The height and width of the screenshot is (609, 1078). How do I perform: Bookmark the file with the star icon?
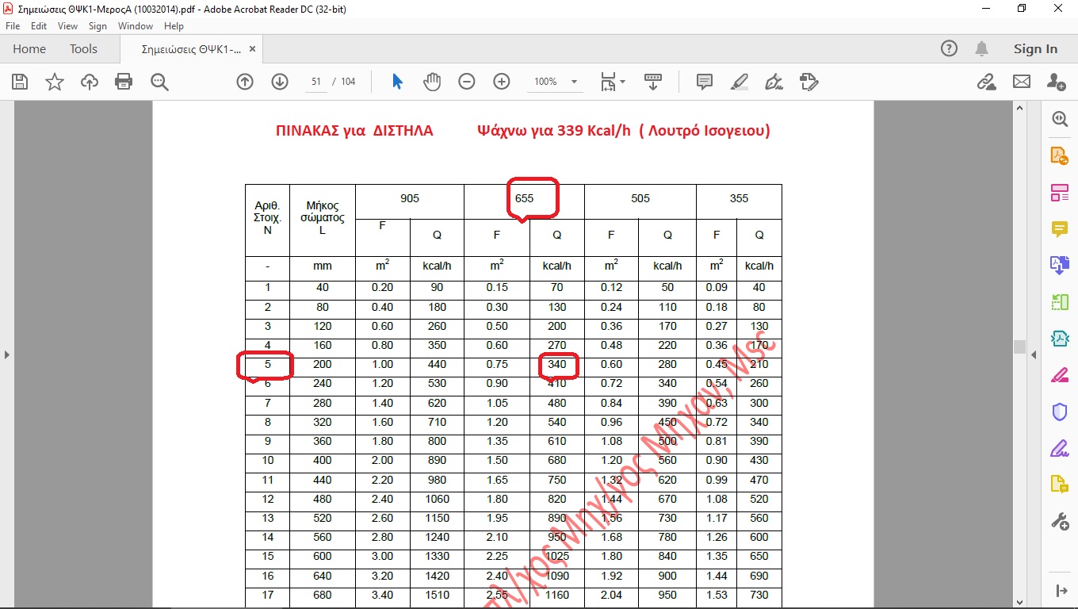[x=55, y=82]
